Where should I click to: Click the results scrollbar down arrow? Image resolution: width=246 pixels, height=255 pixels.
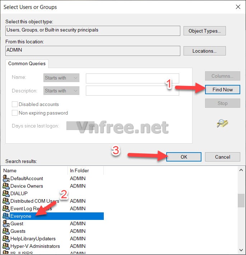coord(241,250)
